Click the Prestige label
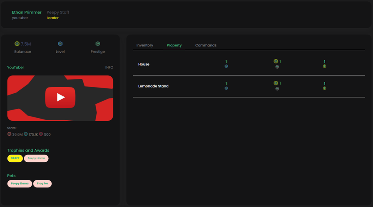This screenshot has height=207, width=373. (x=98, y=52)
